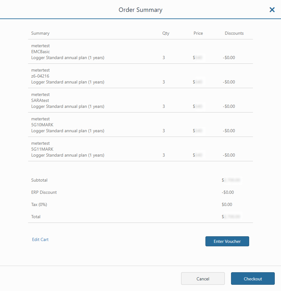This screenshot has width=281, height=291.
Task: Cancel the order summary
Action: [x=203, y=279]
